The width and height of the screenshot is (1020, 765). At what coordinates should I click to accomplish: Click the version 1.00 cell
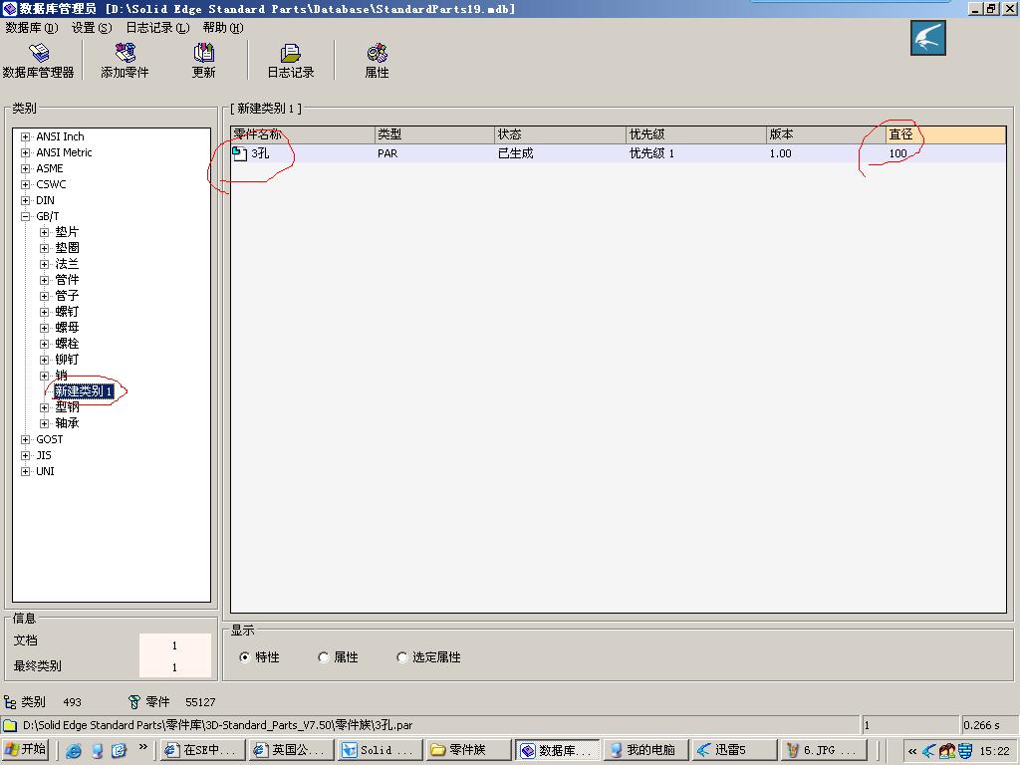(x=781, y=153)
